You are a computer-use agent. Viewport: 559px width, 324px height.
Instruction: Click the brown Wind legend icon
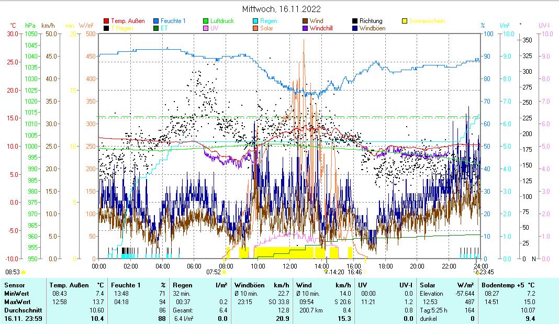coord(305,21)
